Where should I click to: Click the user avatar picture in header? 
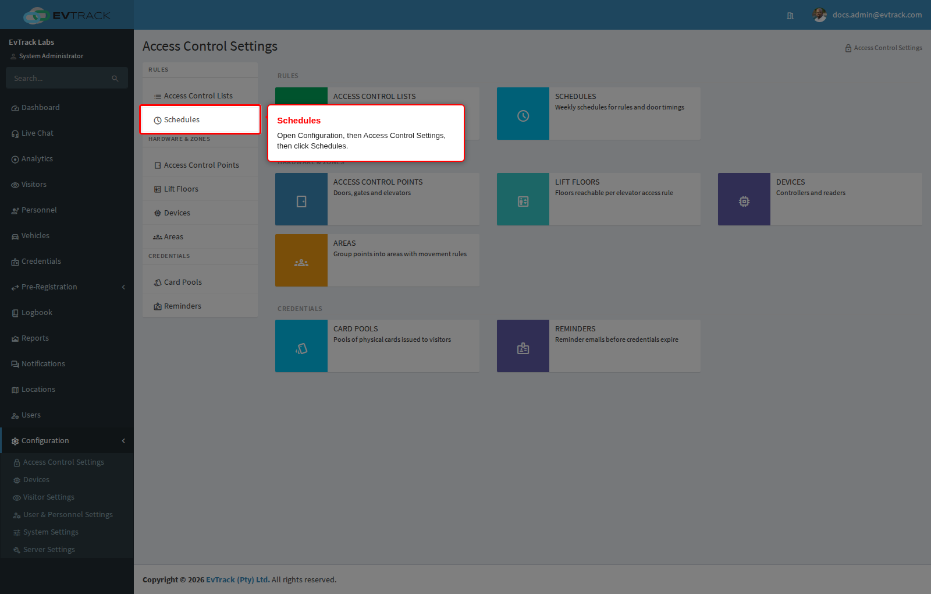[820, 15]
